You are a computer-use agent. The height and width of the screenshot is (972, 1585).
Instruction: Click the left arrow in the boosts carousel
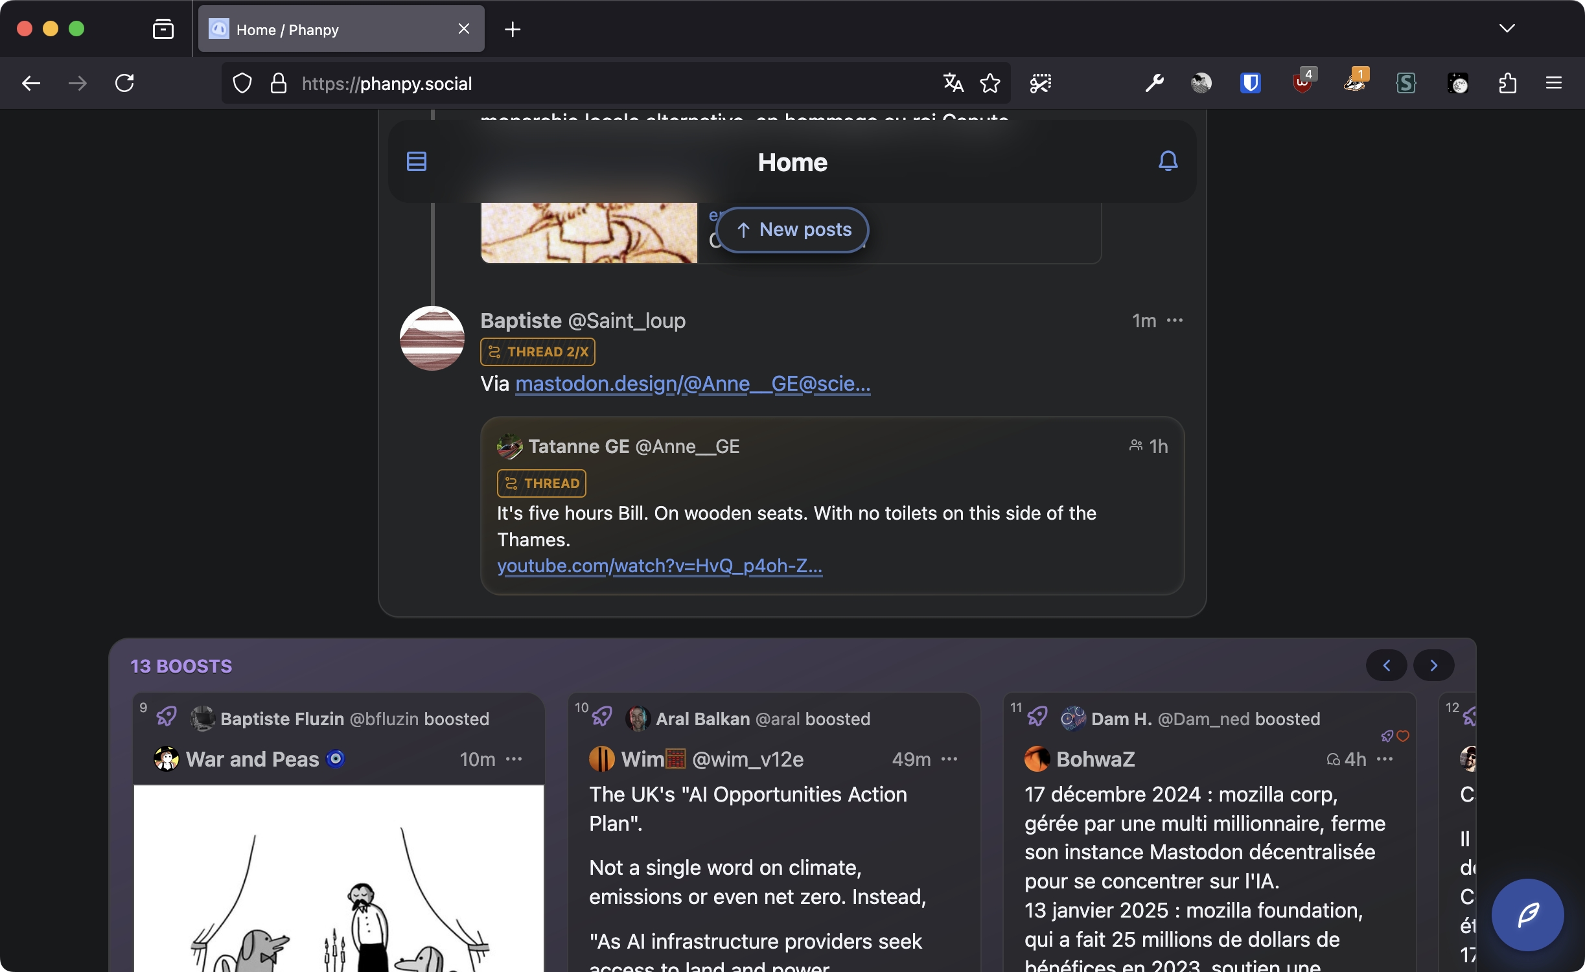1386,665
